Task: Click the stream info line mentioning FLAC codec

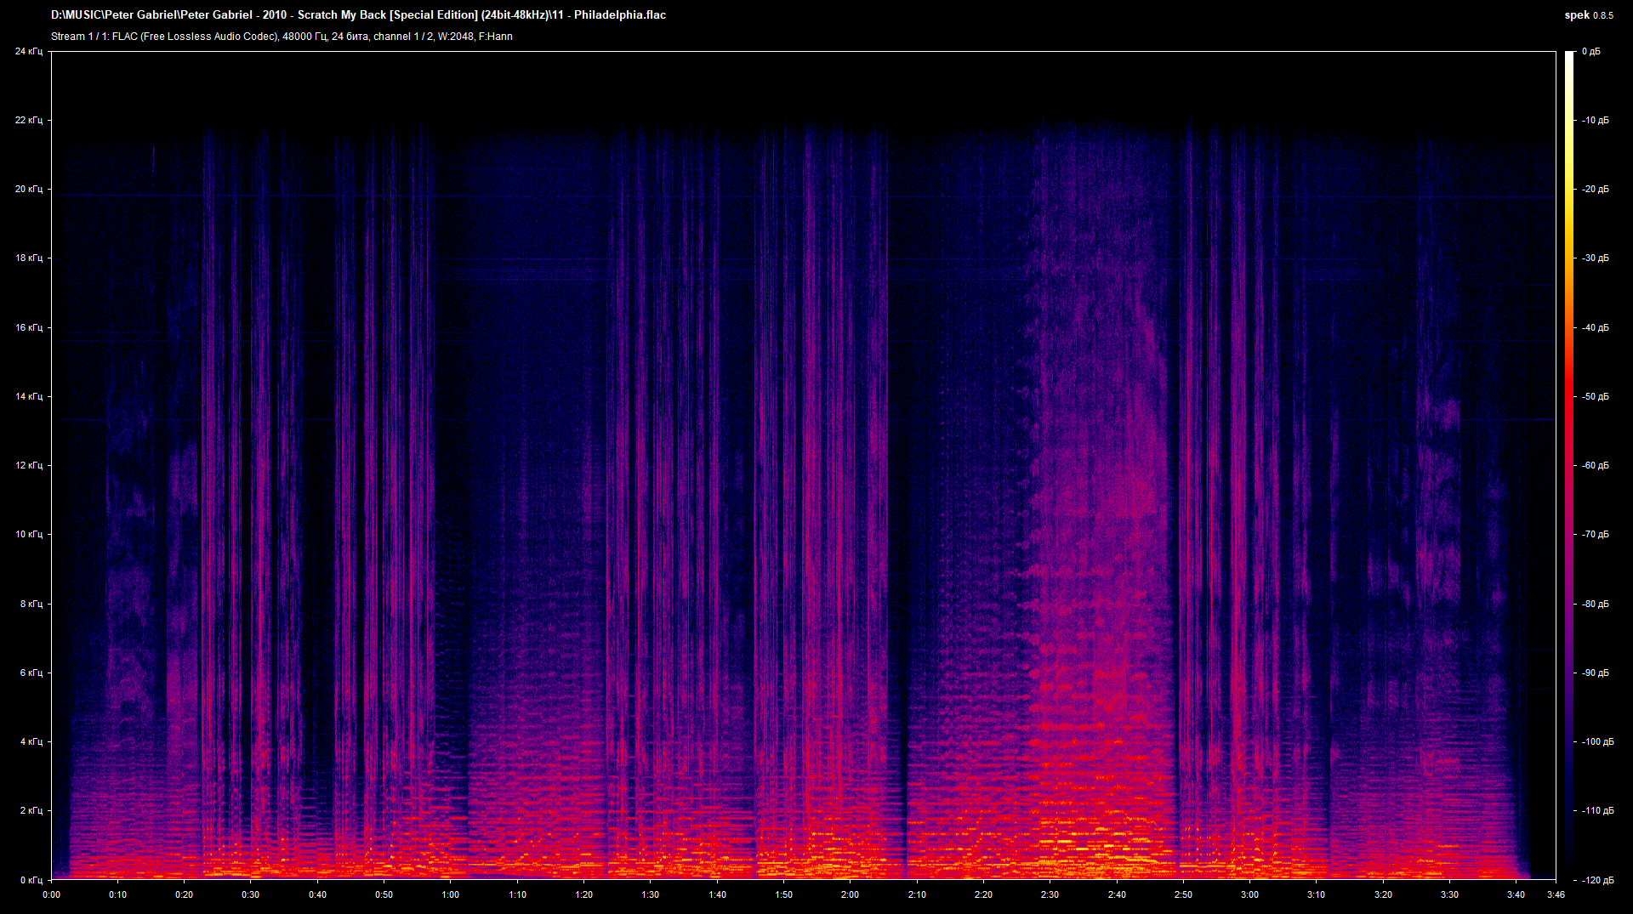Action: (x=282, y=37)
